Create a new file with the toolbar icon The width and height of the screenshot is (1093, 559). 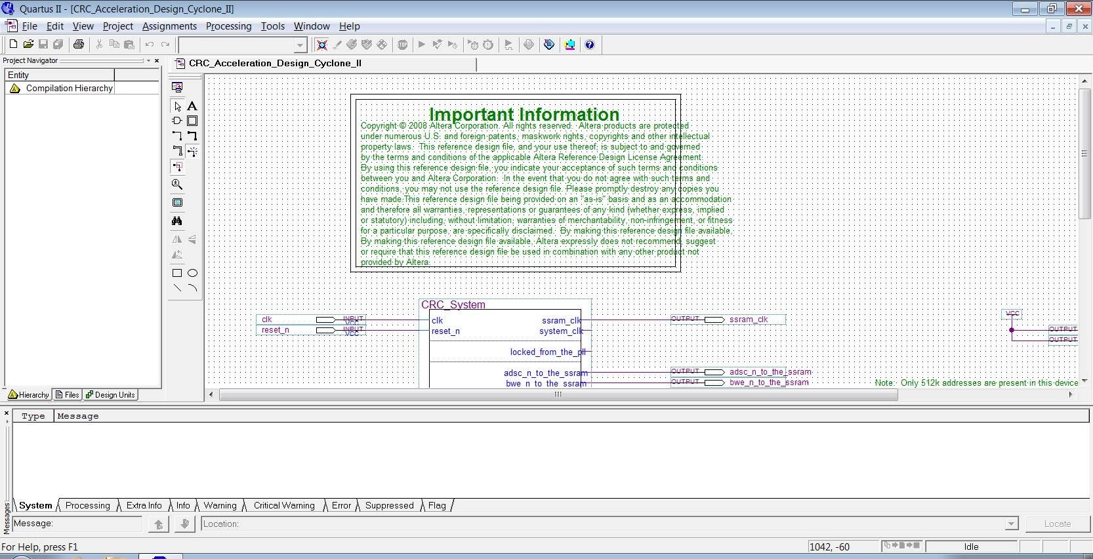(13, 45)
